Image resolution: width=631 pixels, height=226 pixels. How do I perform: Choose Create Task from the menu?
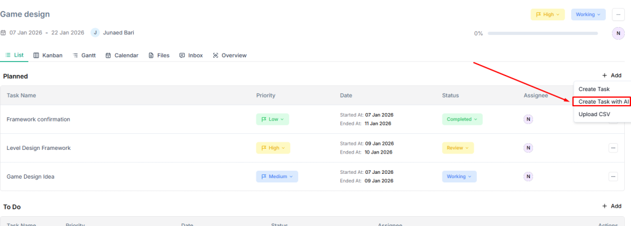(594, 89)
